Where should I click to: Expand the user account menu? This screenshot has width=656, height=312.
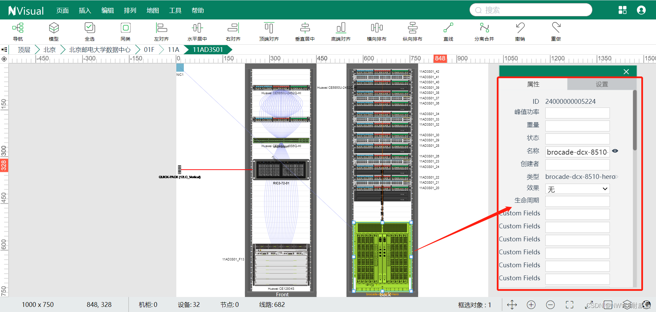click(x=641, y=10)
